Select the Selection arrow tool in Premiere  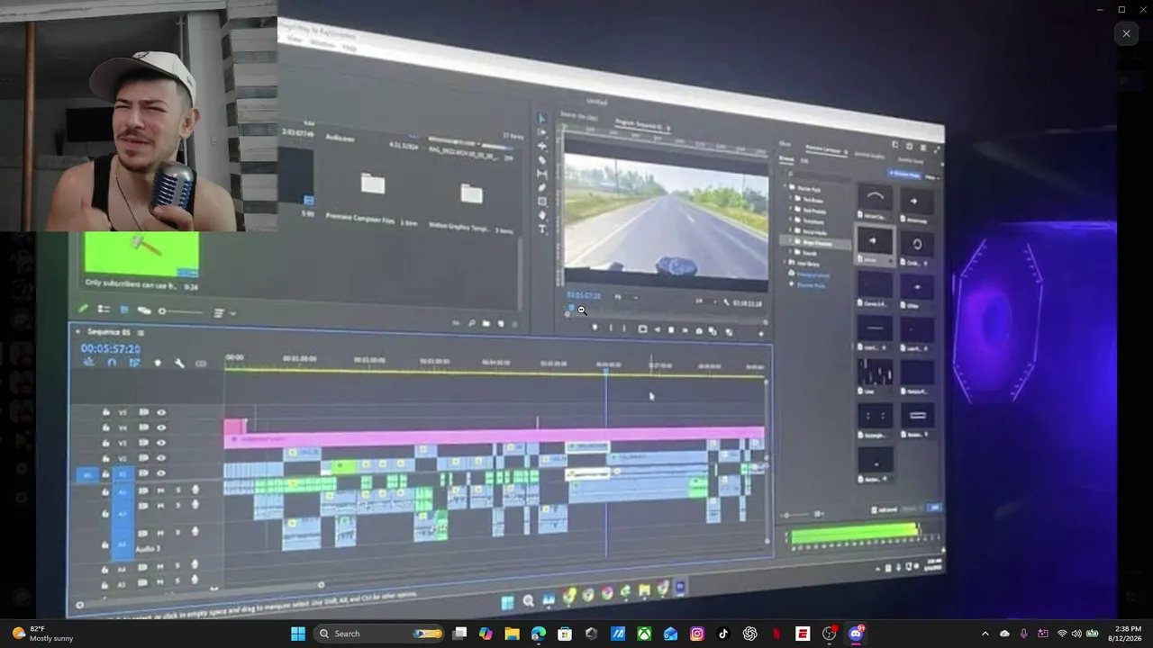[x=542, y=119]
